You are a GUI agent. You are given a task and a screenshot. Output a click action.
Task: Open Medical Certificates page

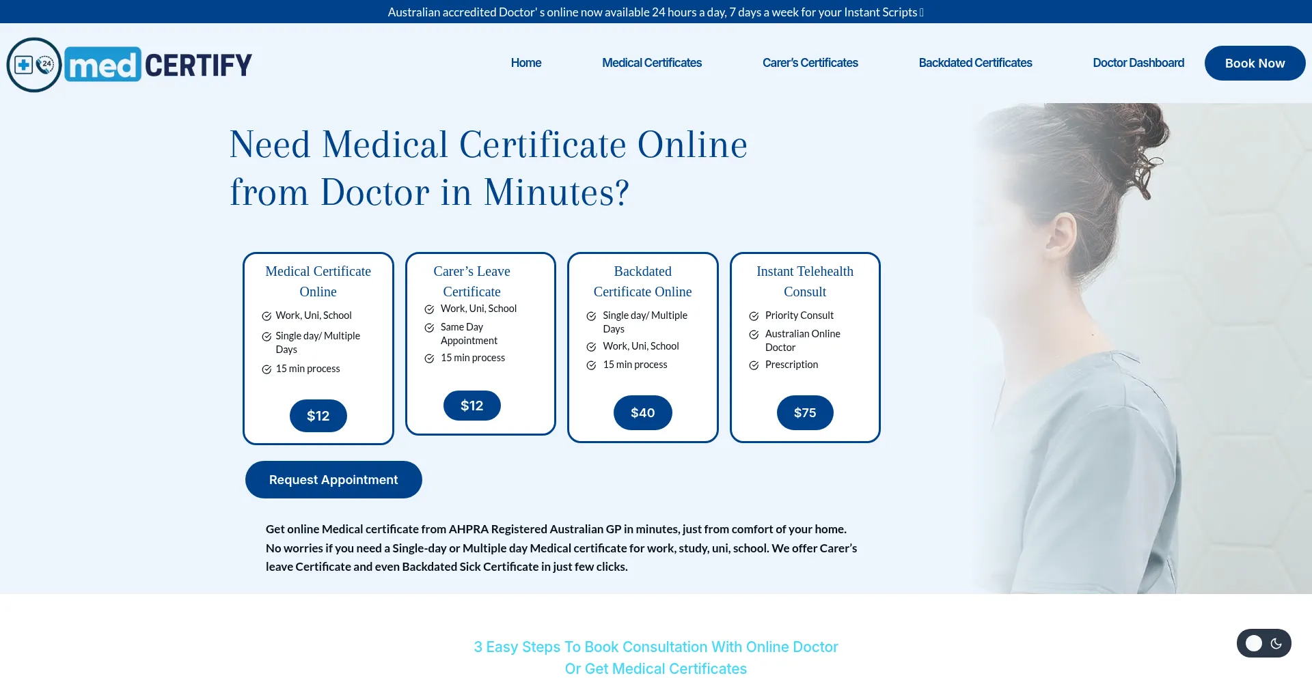(x=652, y=63)
